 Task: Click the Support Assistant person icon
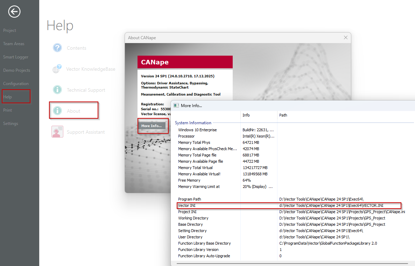click(57, 132)
